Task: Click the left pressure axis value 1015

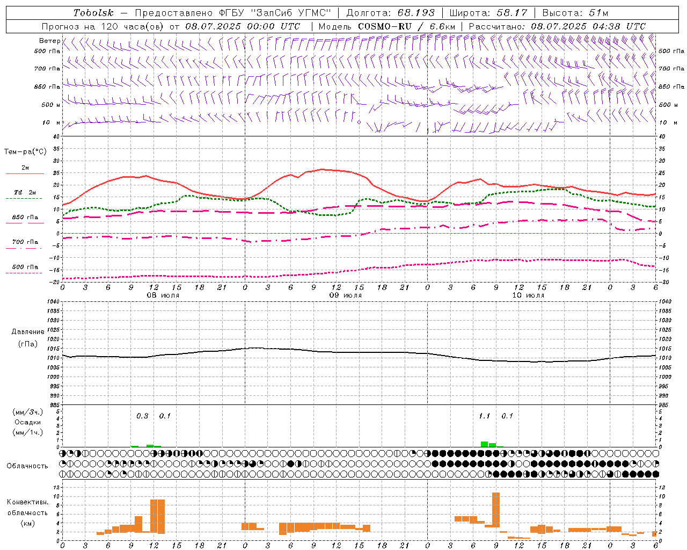Action: [x=54, y=349]
